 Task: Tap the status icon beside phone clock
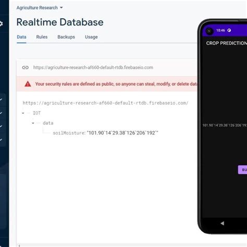pos(229,30)
